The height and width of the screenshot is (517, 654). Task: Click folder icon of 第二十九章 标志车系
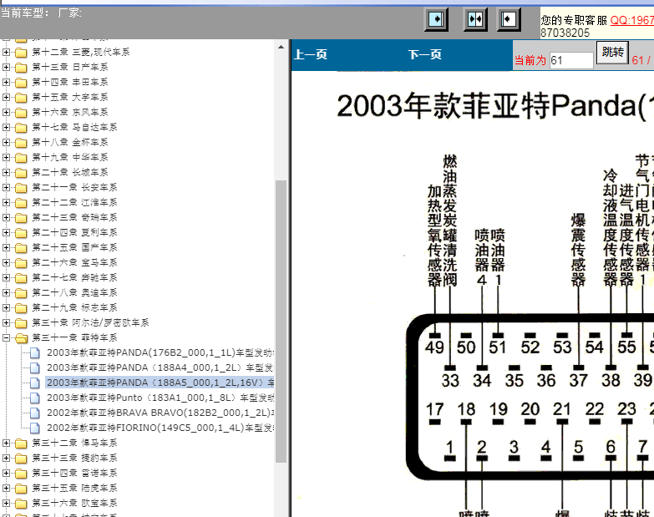pyautogui.click(x=21, y=307)
